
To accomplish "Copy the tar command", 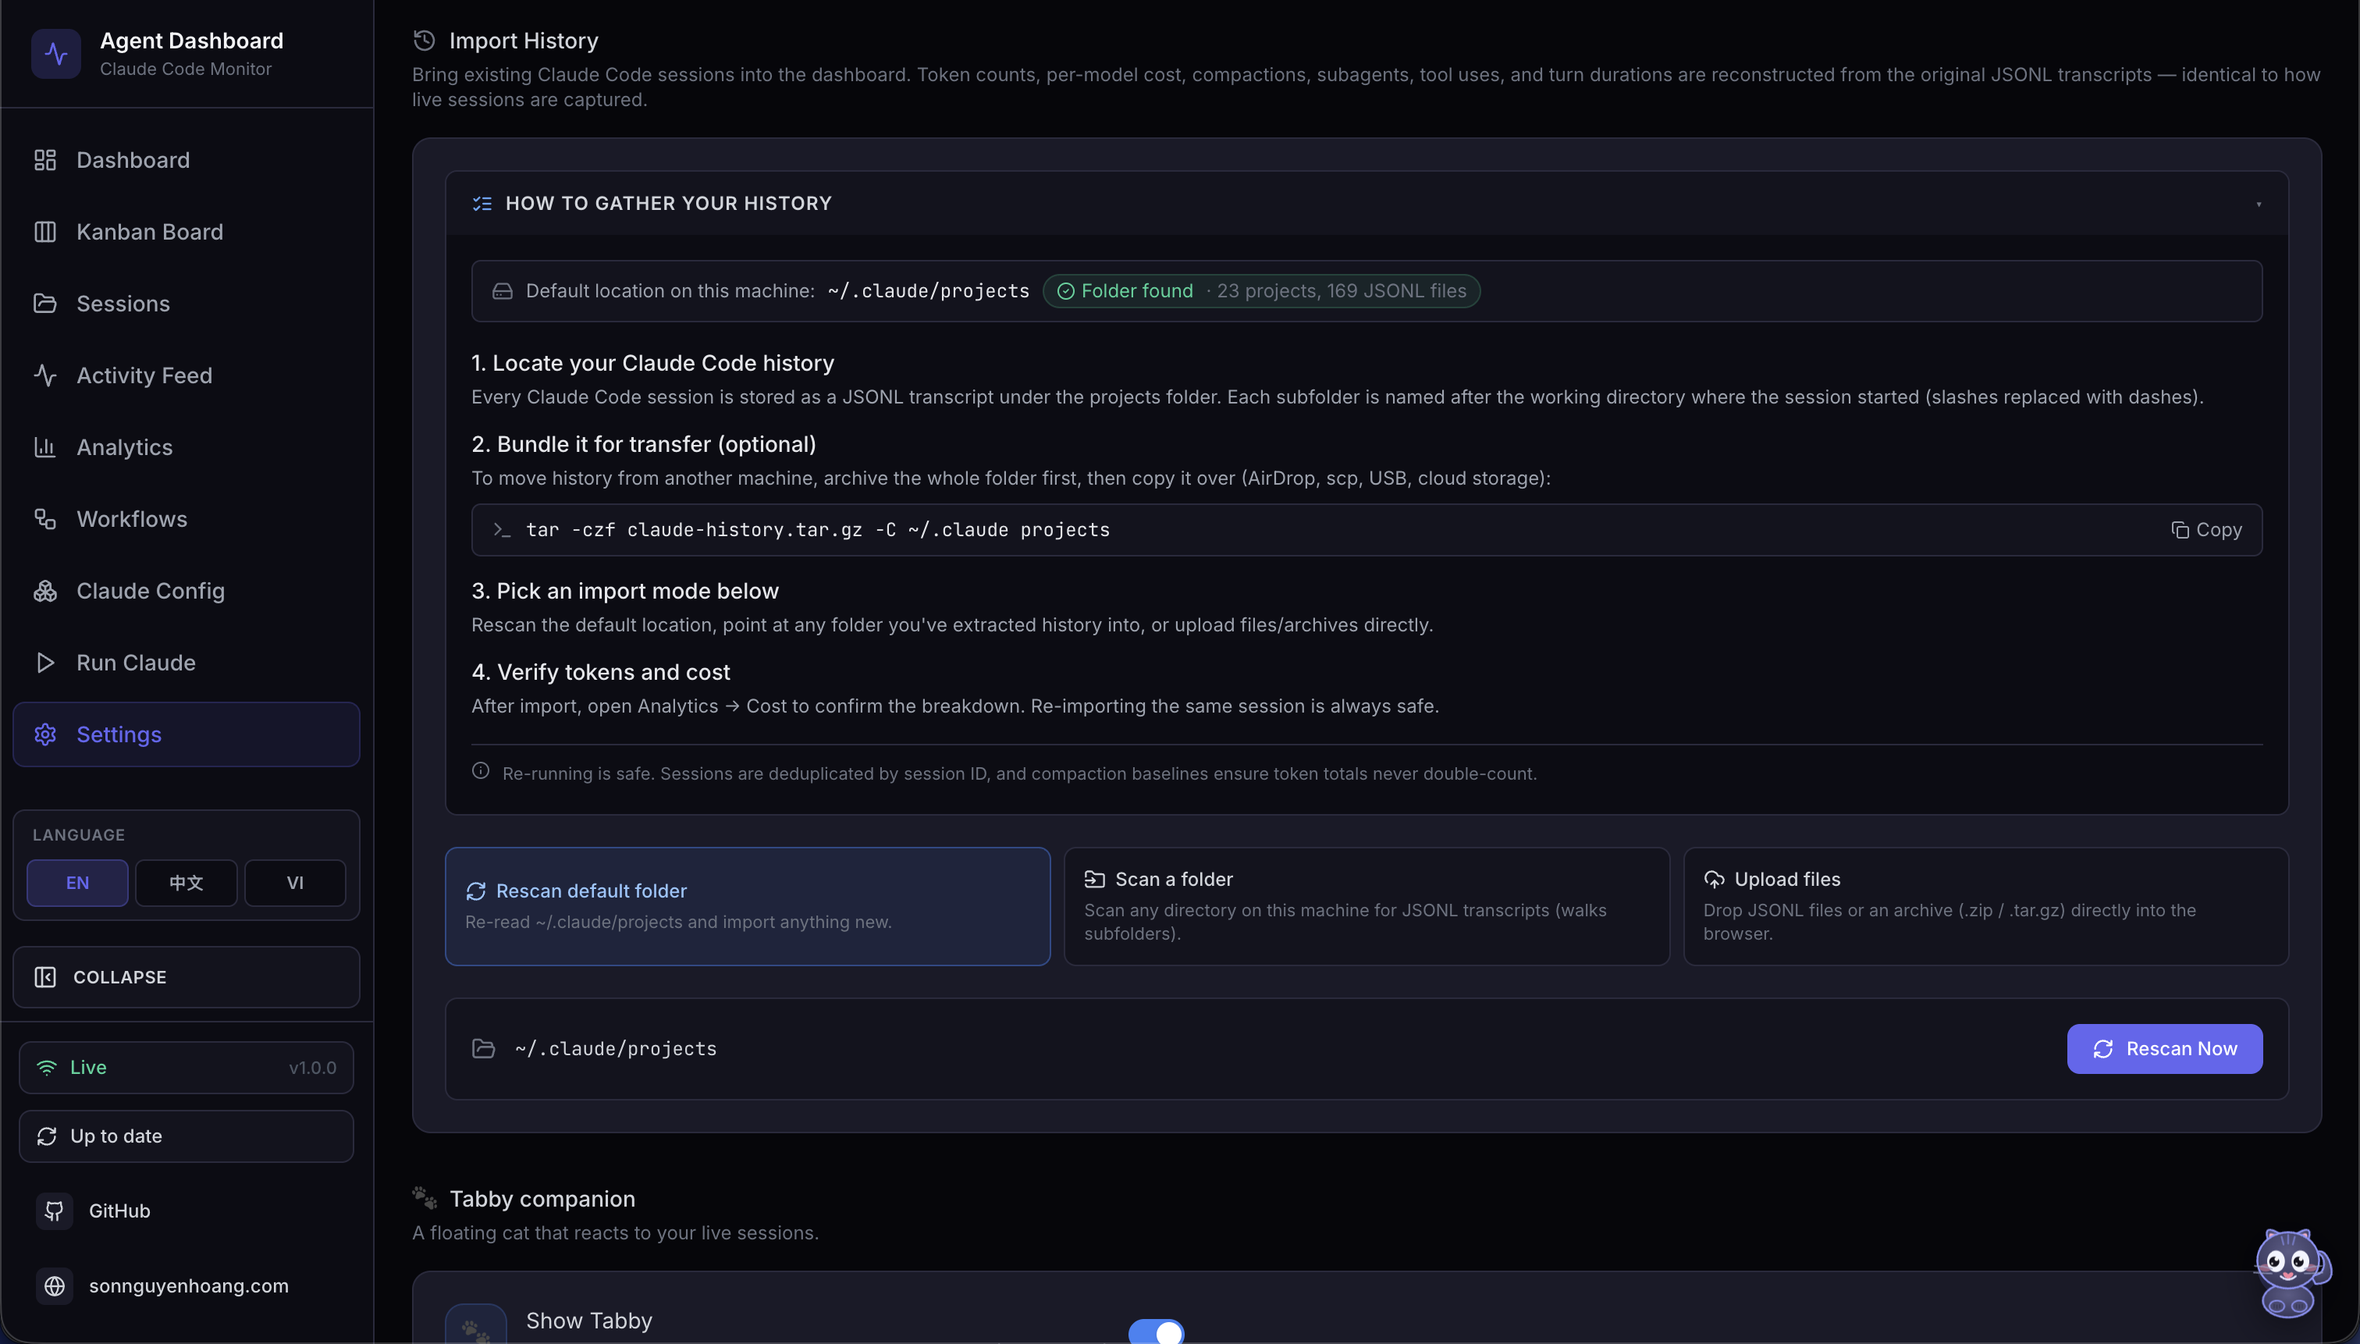I will pos(2207,530).
